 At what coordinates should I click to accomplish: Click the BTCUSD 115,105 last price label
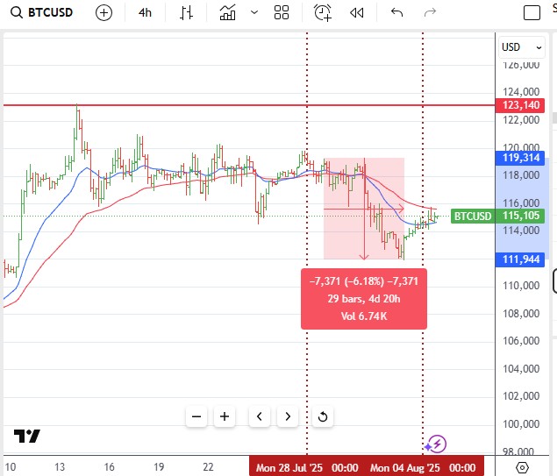pyautogui.click(x=497, y=216)
